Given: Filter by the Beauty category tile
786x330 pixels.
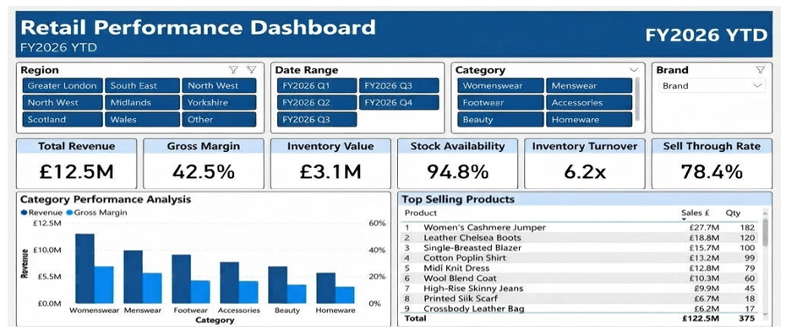Looking at the screenshot, I should click(x=500, y=120).
